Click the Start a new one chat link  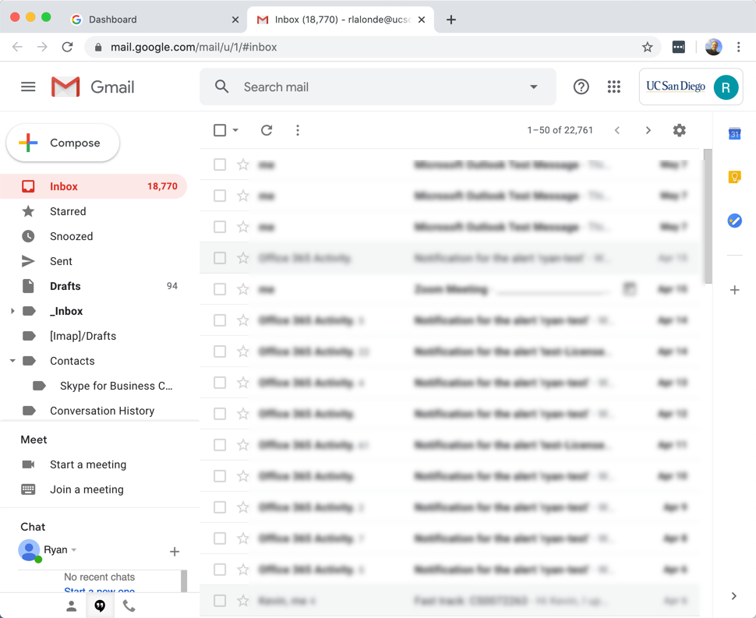[x=100, y=591]
